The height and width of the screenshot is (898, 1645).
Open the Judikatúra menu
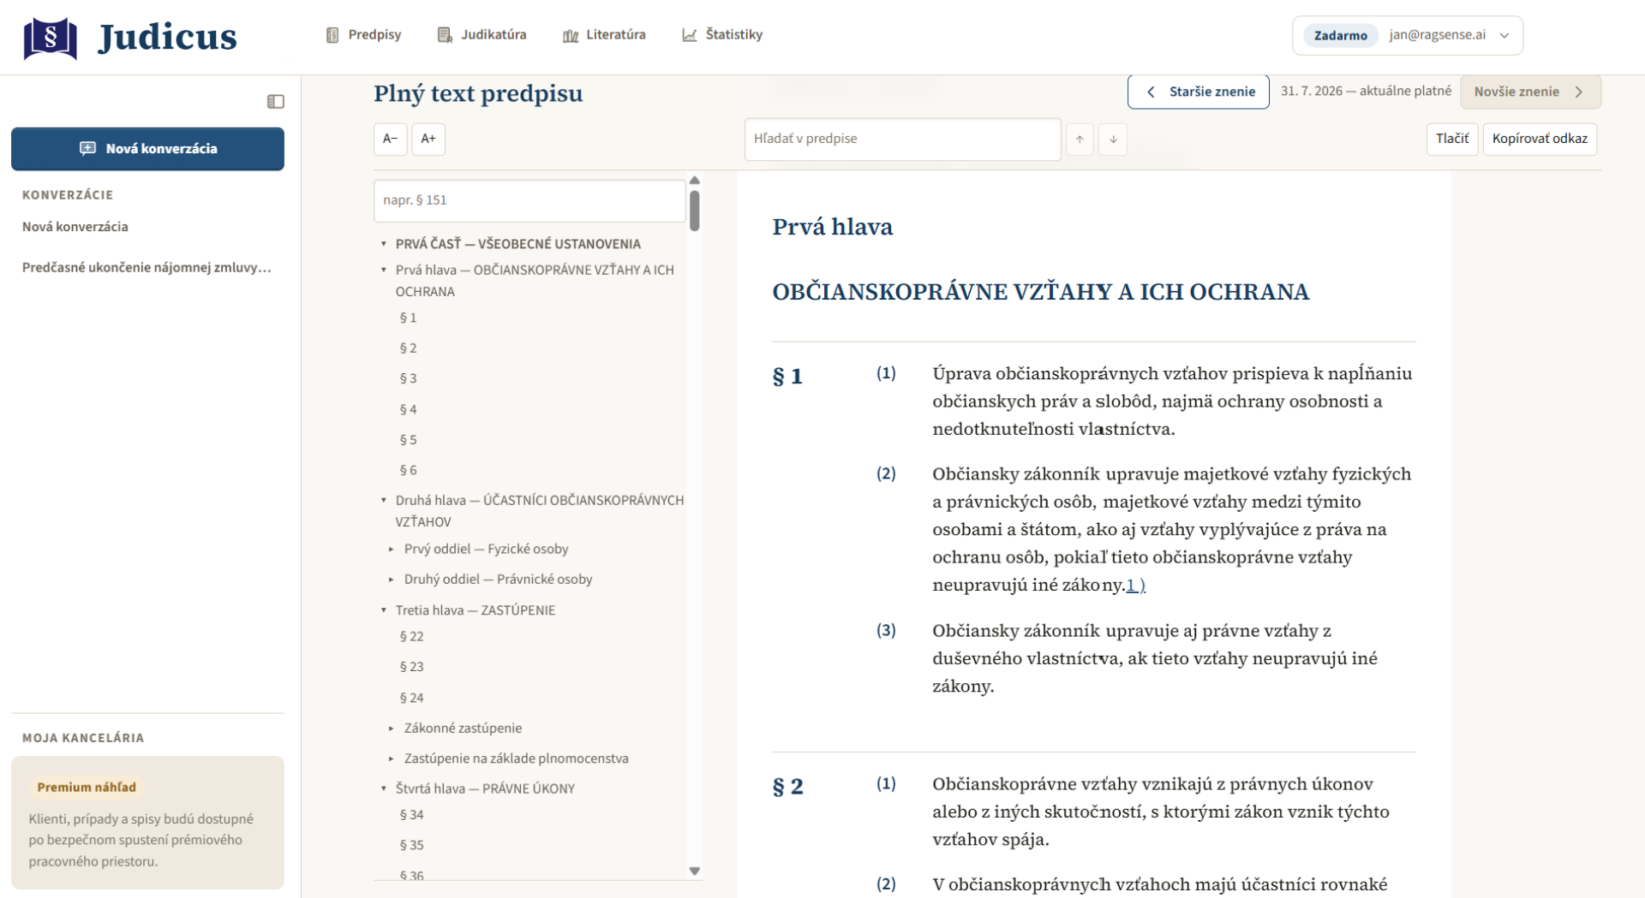point(482,35)
